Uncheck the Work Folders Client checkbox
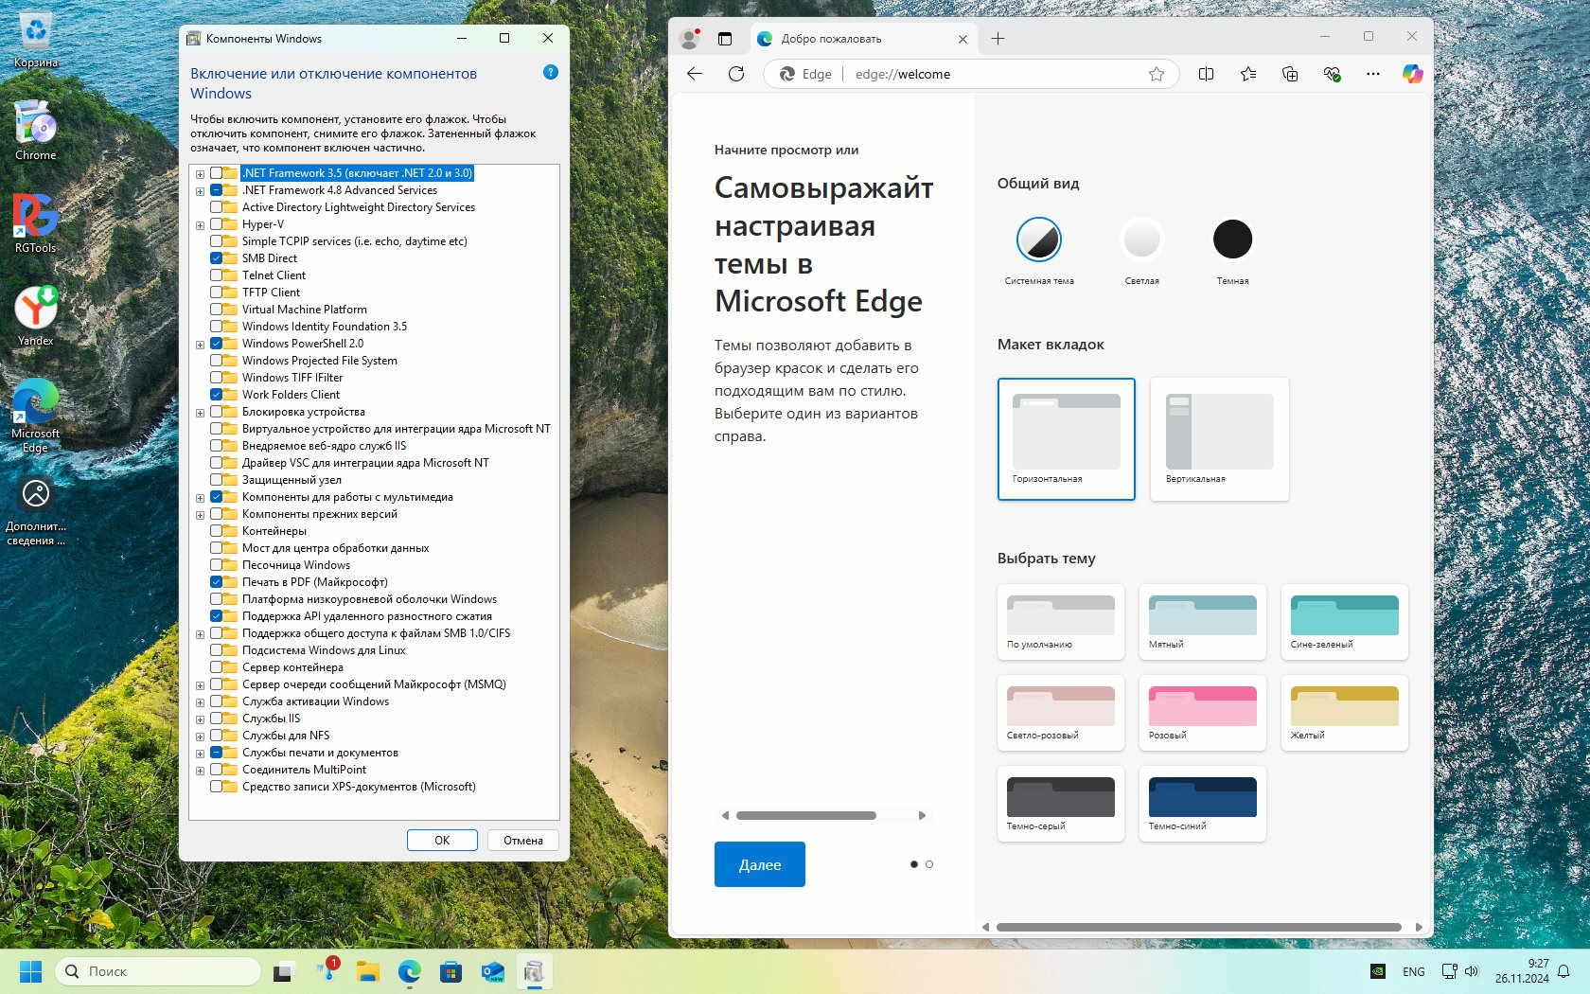Screen dimensions: 1590x994 pos(216,395)
